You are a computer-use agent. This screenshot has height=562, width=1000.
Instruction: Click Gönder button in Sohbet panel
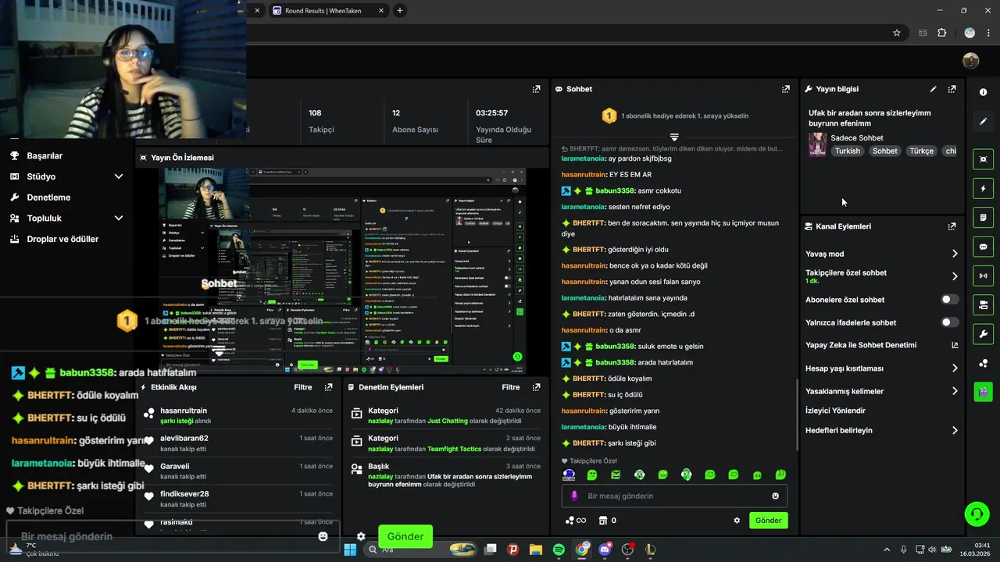pyautogui.click(x=768, y=521)
